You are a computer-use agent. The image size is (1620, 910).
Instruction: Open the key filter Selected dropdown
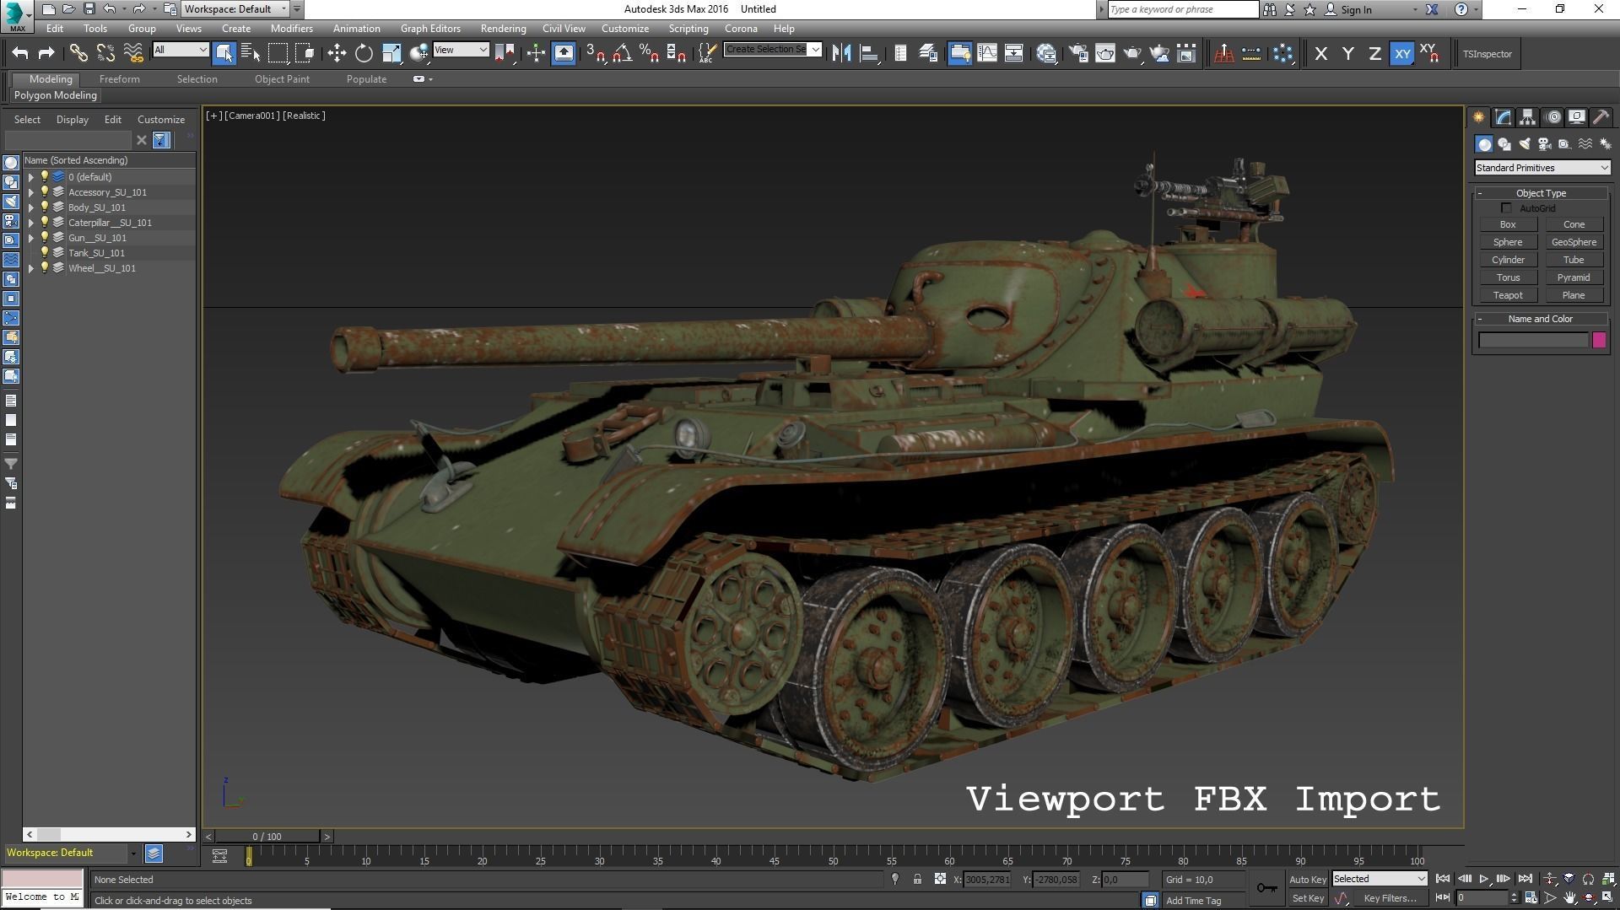pos(1380,879)
